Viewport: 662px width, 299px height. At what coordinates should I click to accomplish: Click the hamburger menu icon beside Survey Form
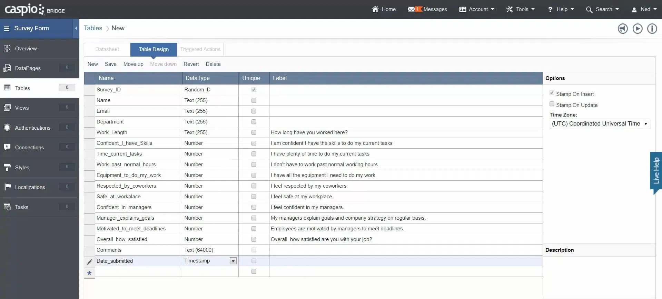7,29
